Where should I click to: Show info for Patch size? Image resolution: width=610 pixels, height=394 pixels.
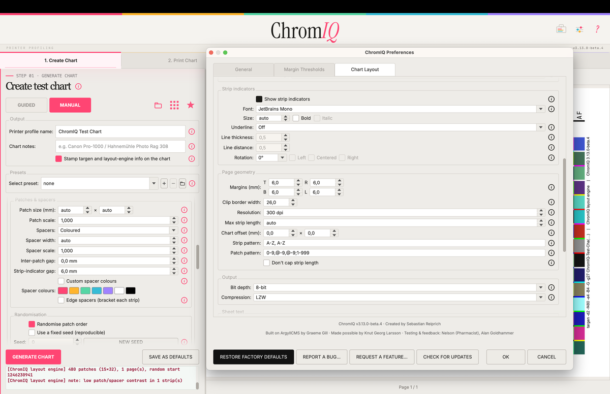(184, 210)
